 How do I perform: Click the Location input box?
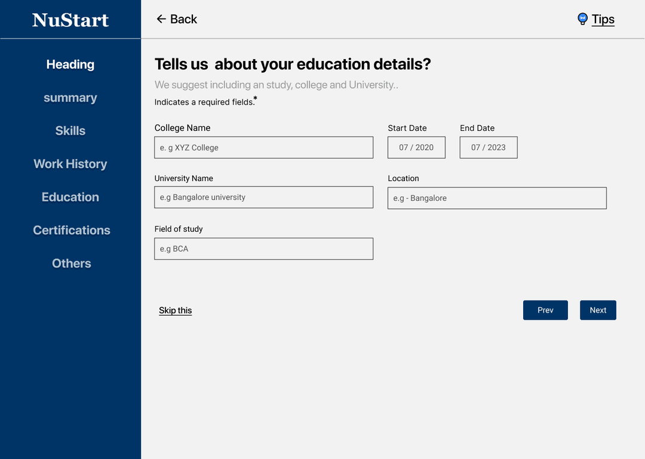click(x=497, y=198)
